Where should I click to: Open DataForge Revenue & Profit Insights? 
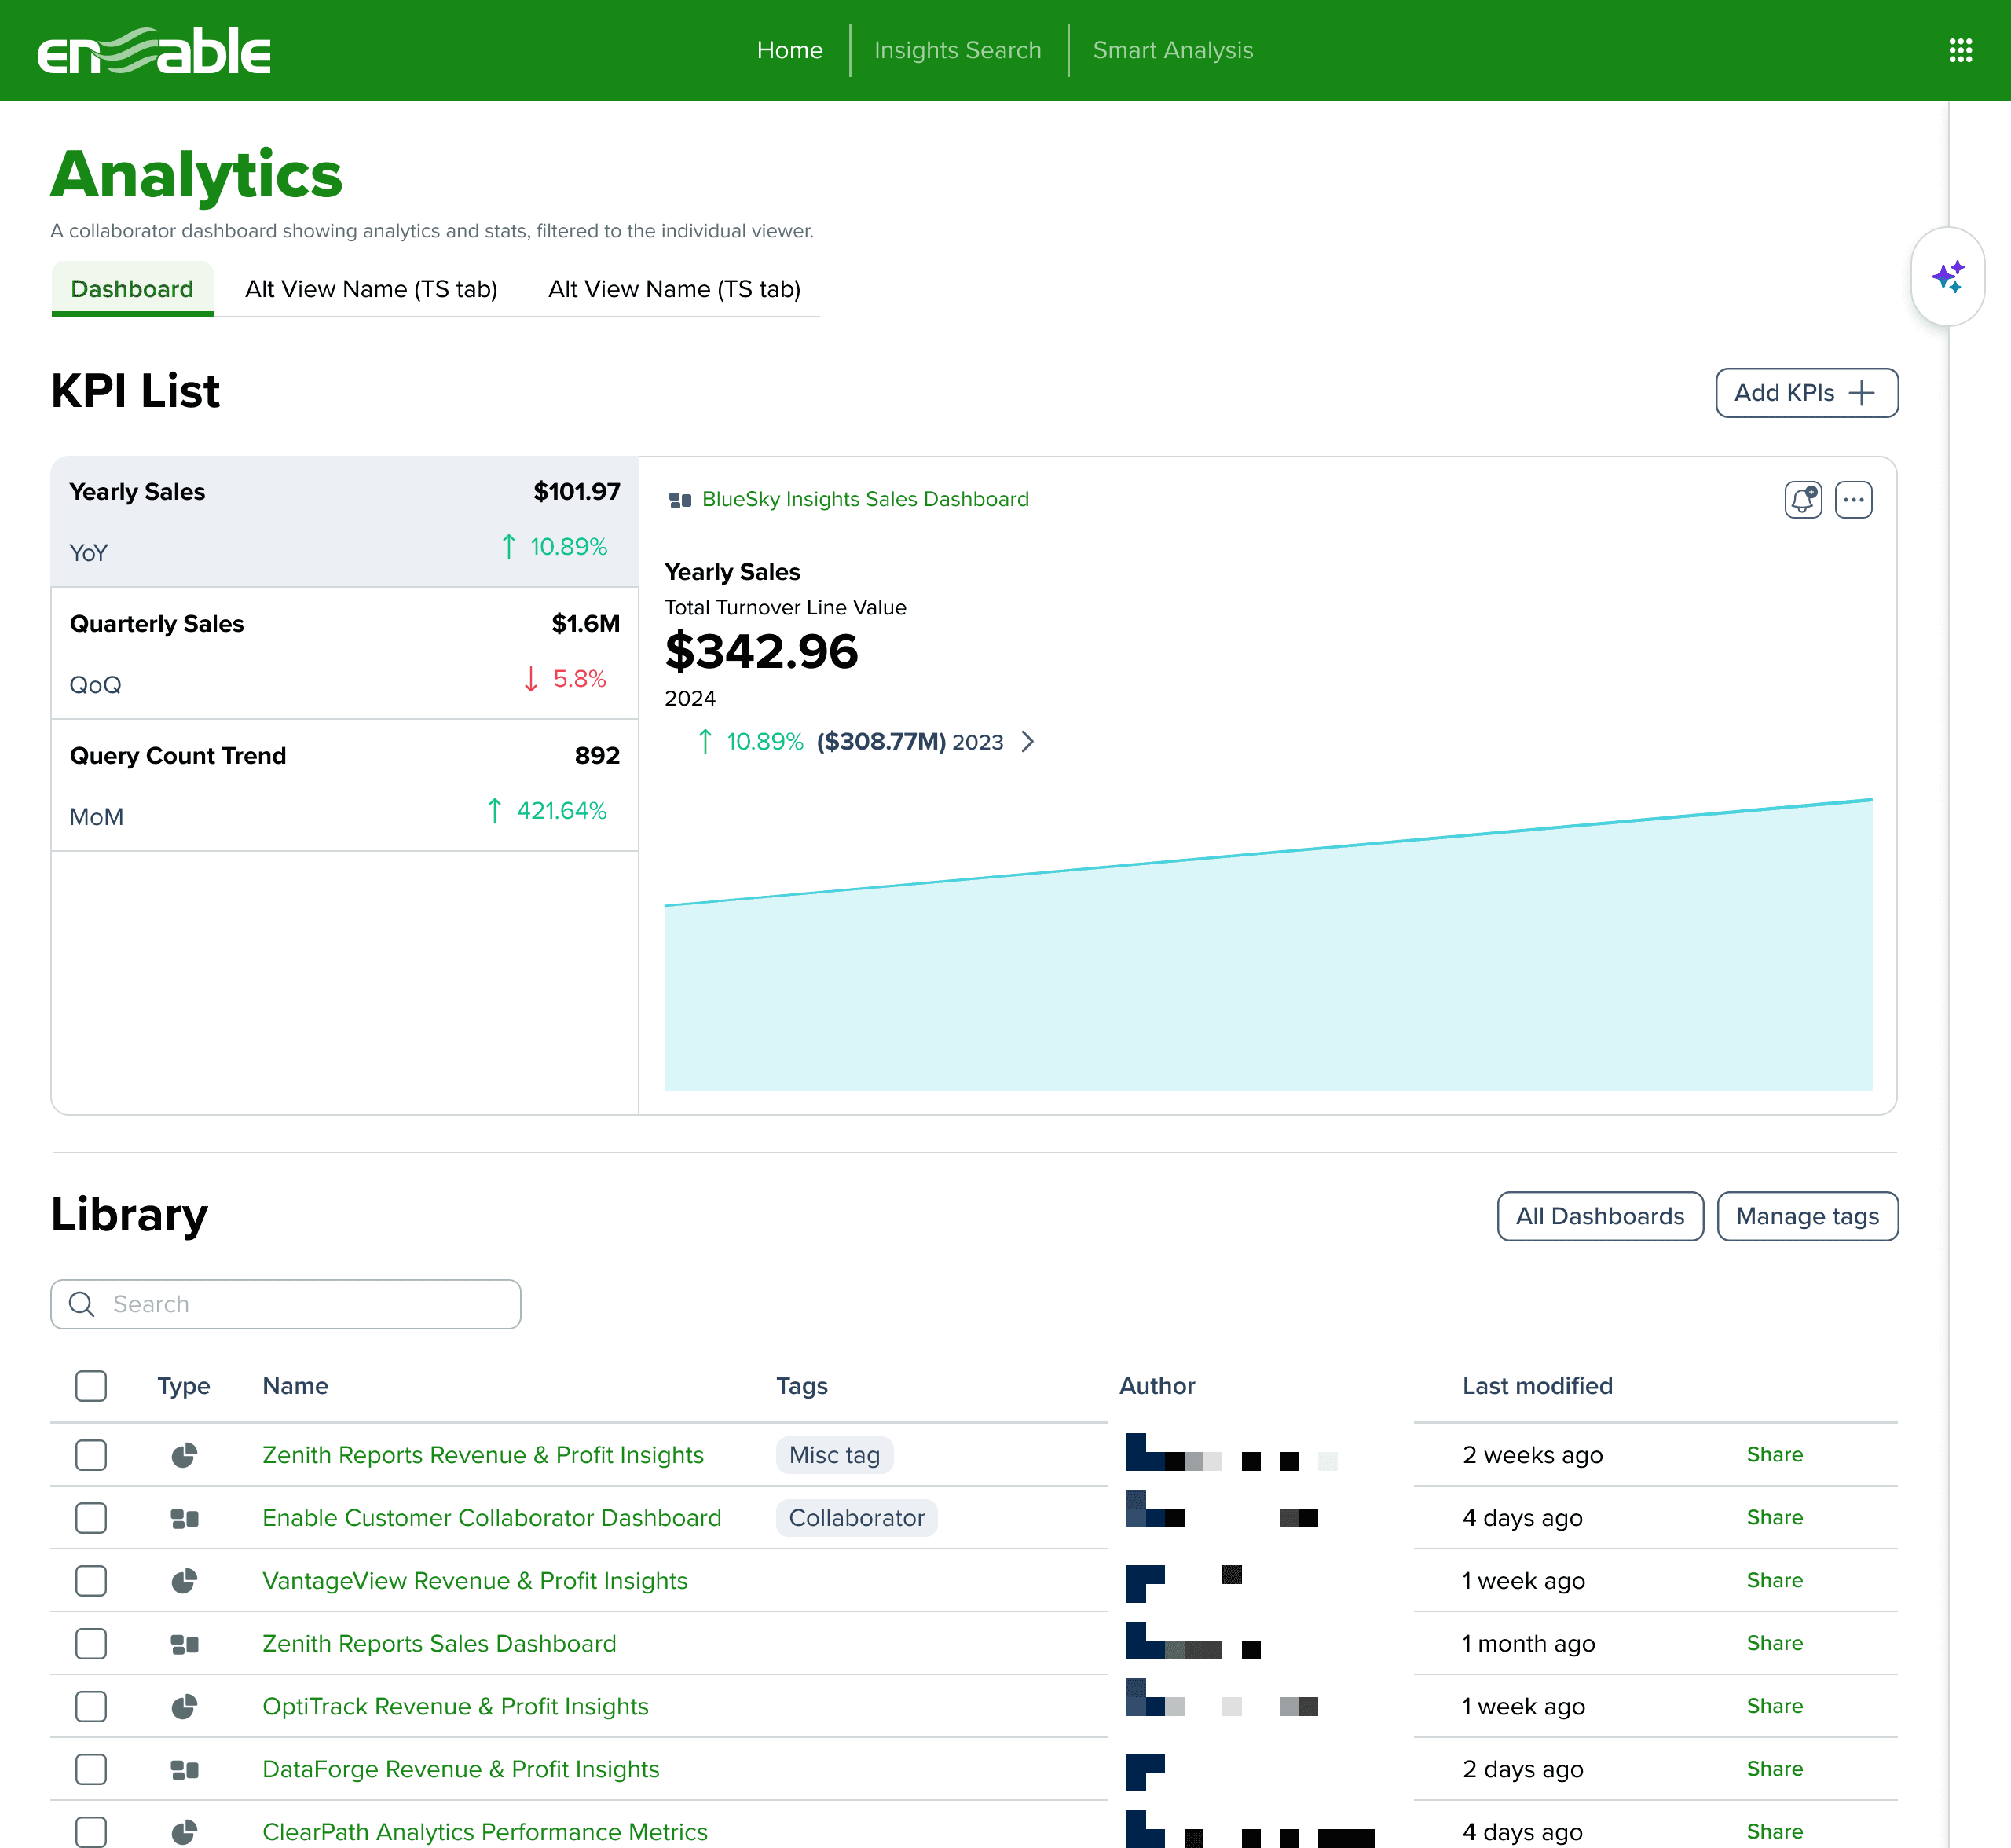(x=461, y=1770)
